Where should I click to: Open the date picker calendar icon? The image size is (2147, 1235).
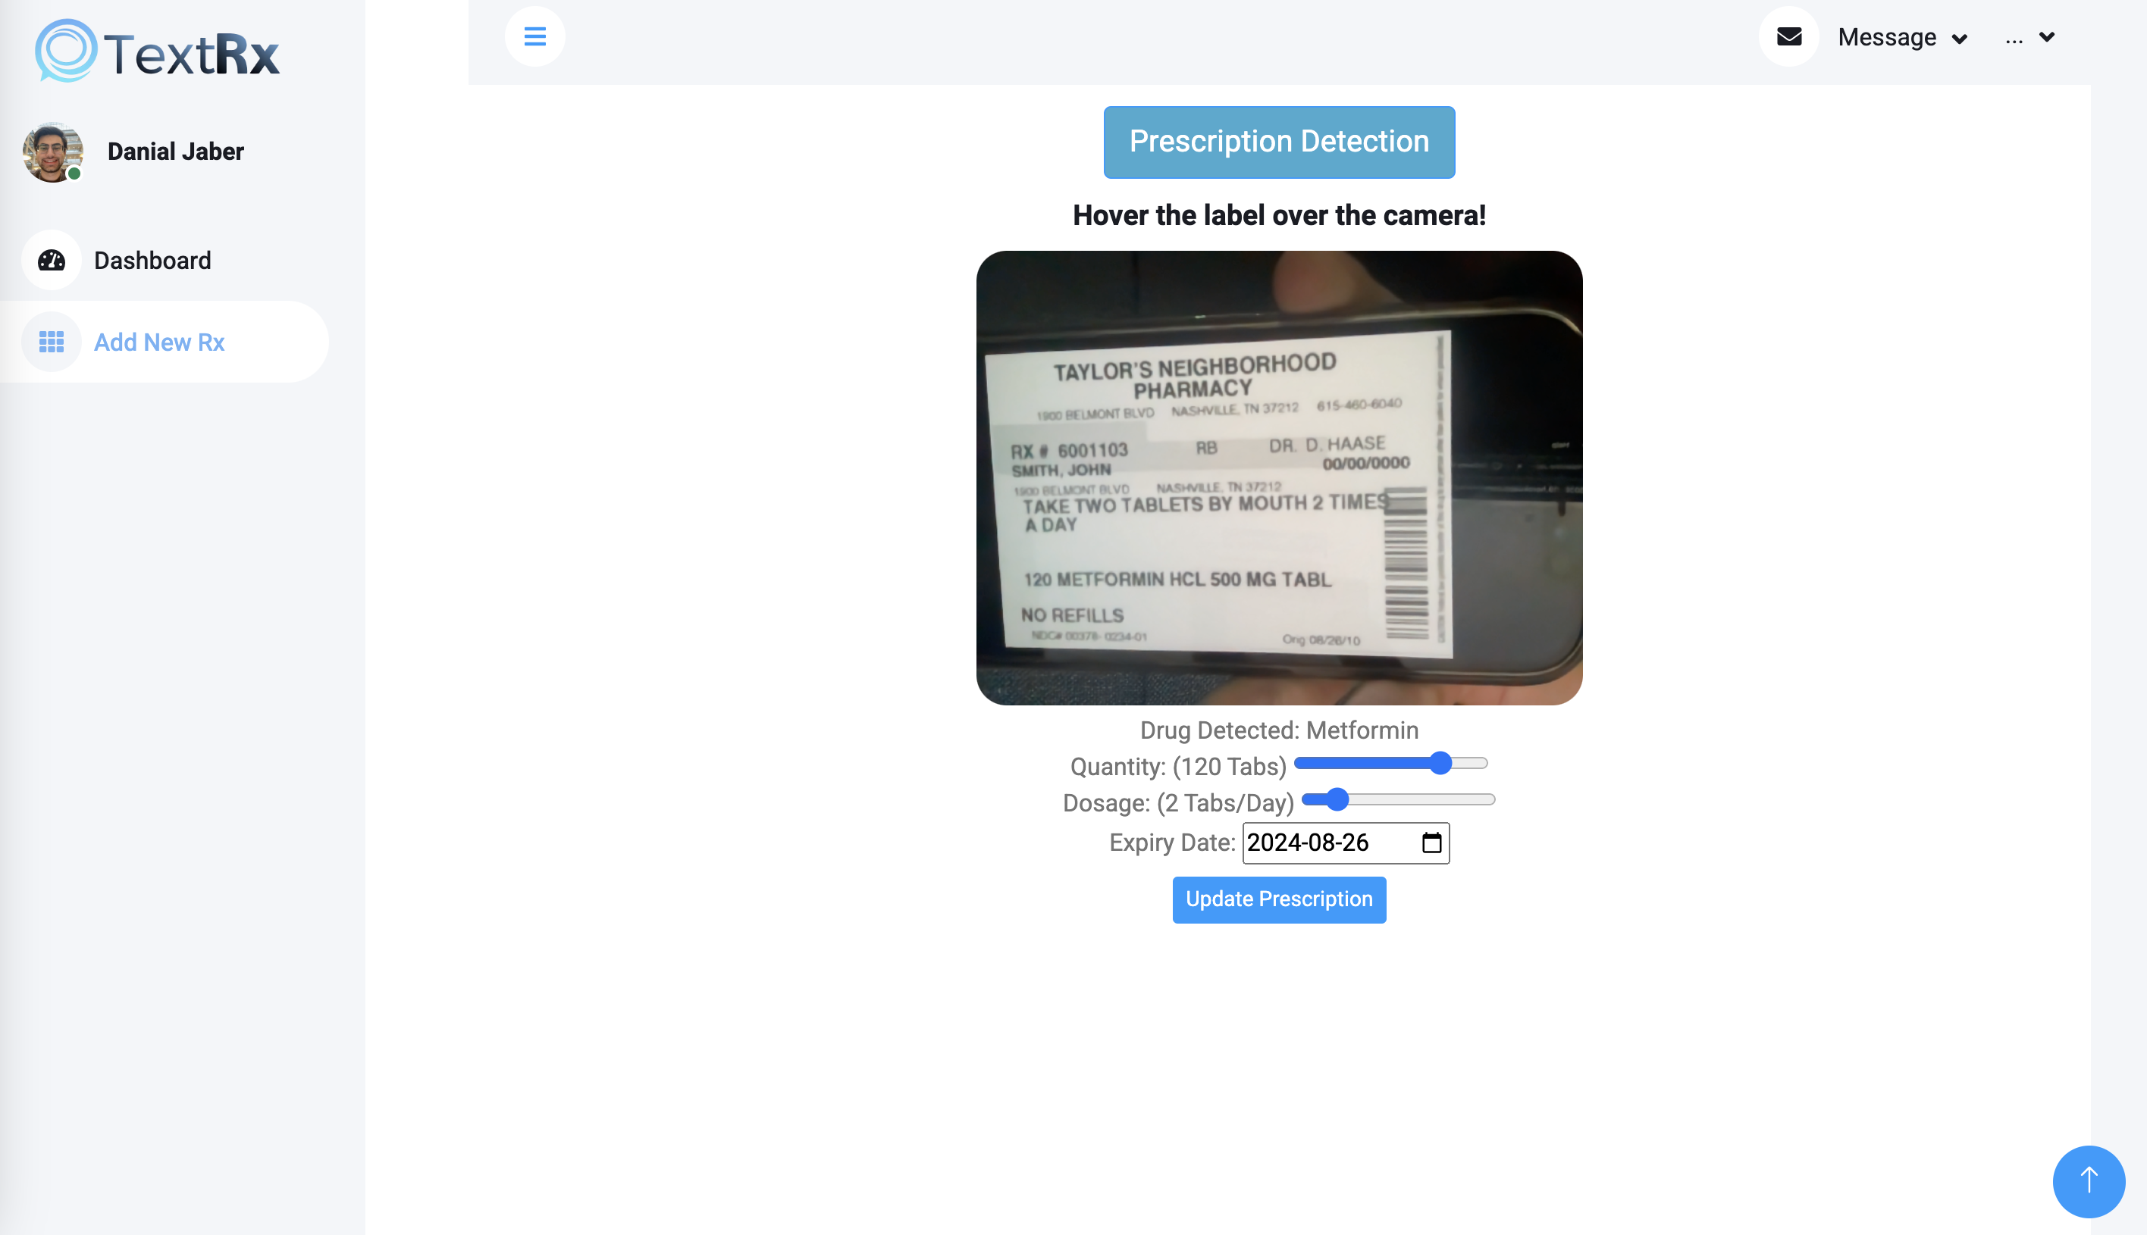point(1431,843)
